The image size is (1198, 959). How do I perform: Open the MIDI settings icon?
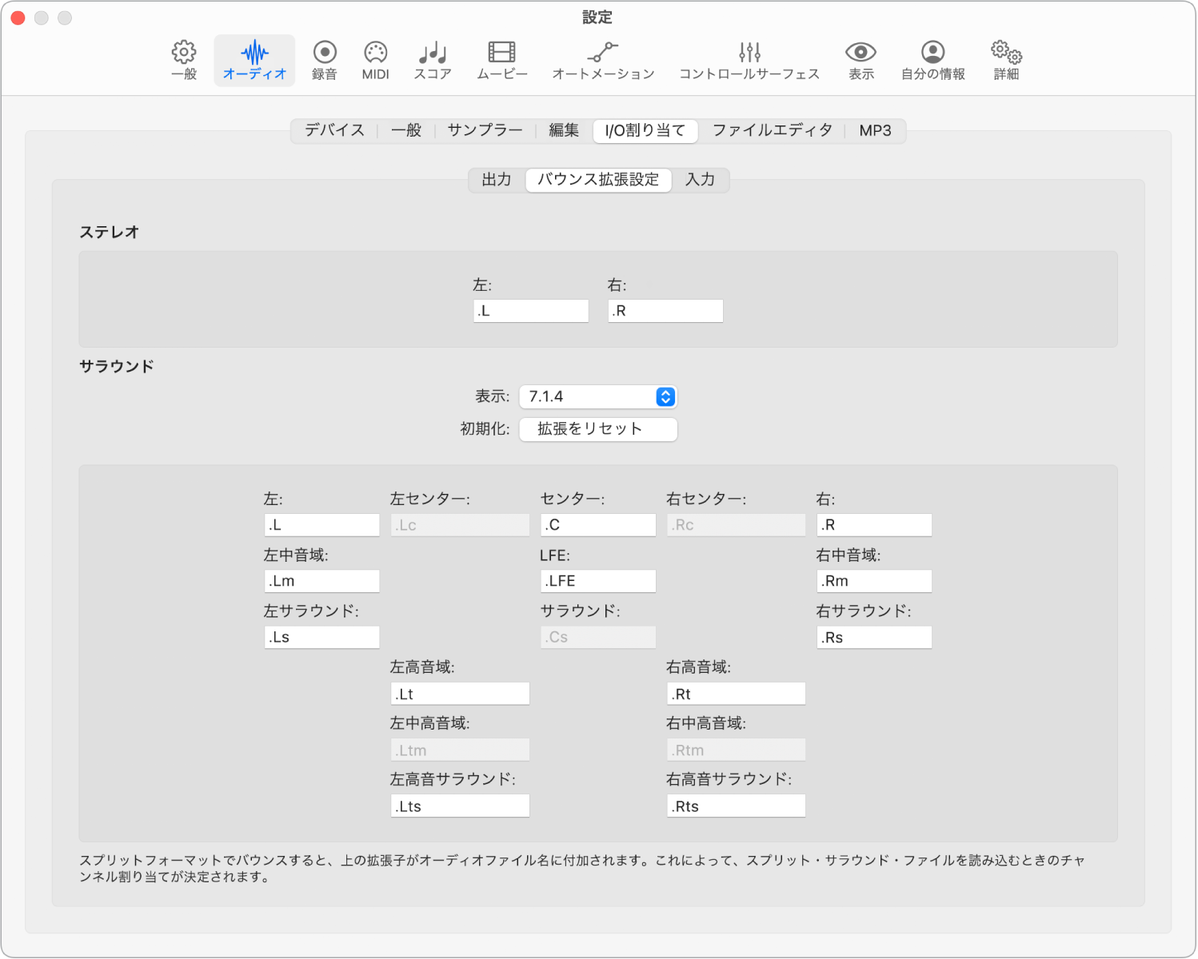click(x=375, y=61)
